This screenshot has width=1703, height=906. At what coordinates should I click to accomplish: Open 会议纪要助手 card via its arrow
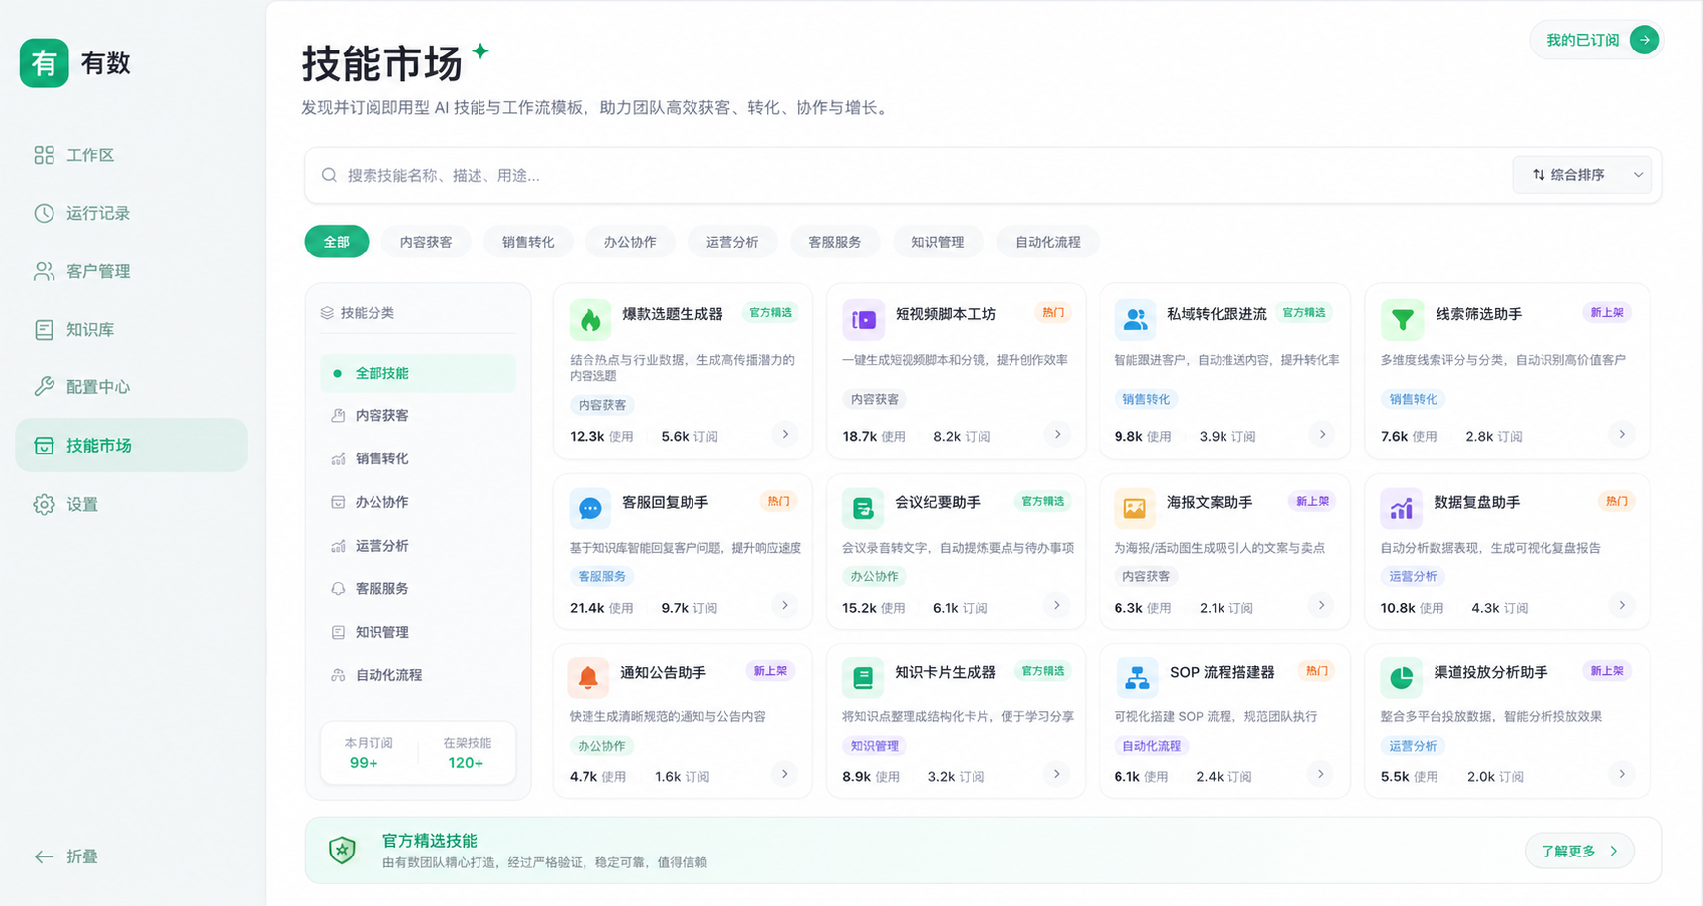[x=1057, y=605]
